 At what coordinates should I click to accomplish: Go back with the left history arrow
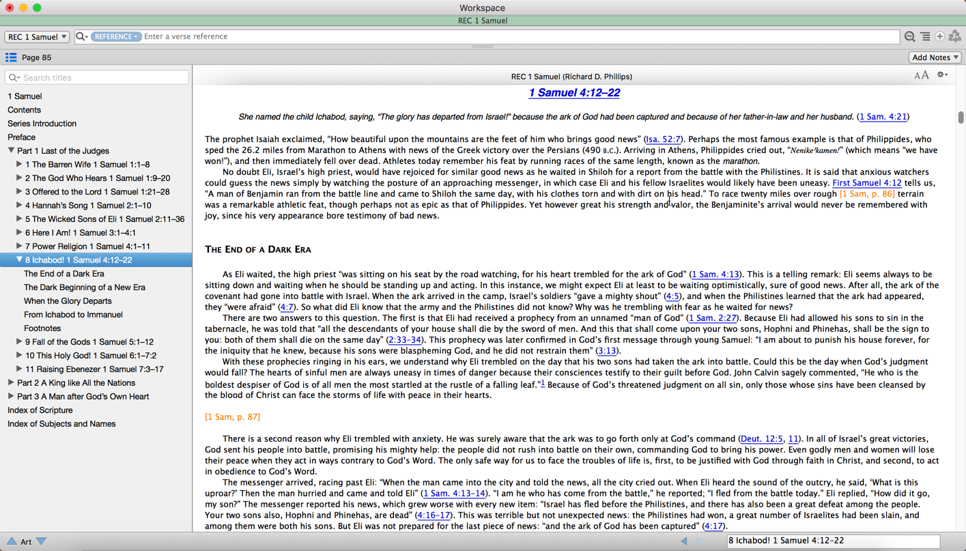tap(684, 541)
